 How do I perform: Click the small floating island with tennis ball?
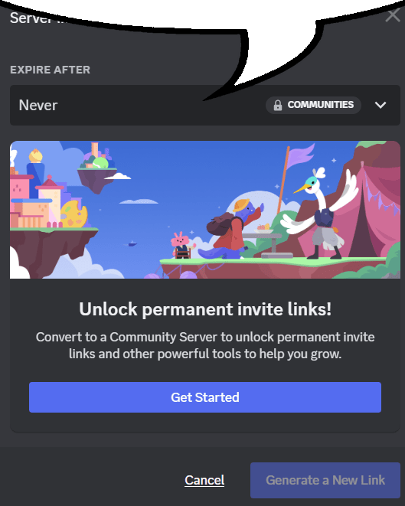[99, 169]
